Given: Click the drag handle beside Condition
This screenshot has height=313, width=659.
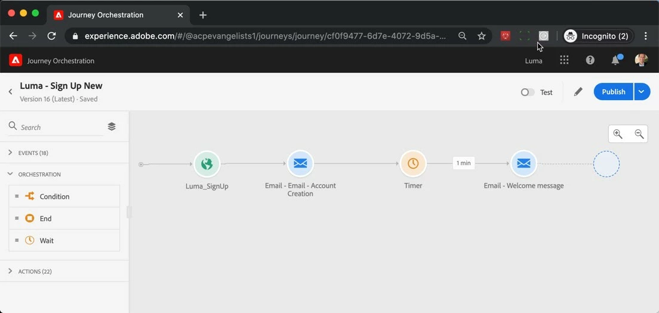Looking at the screenshot, I should (x=17, y=196).
